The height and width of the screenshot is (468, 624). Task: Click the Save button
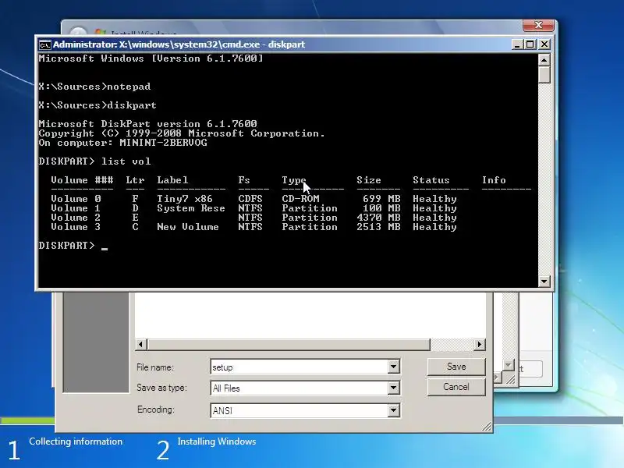(x=456, y=367)
